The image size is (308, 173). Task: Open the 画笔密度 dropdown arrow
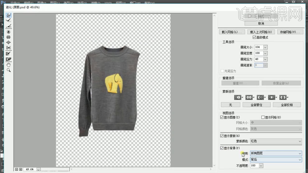pos(265,53)
